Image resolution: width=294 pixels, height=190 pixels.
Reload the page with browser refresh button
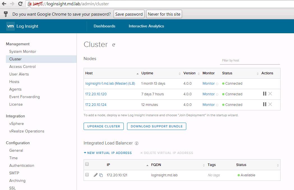click(20, 4)
